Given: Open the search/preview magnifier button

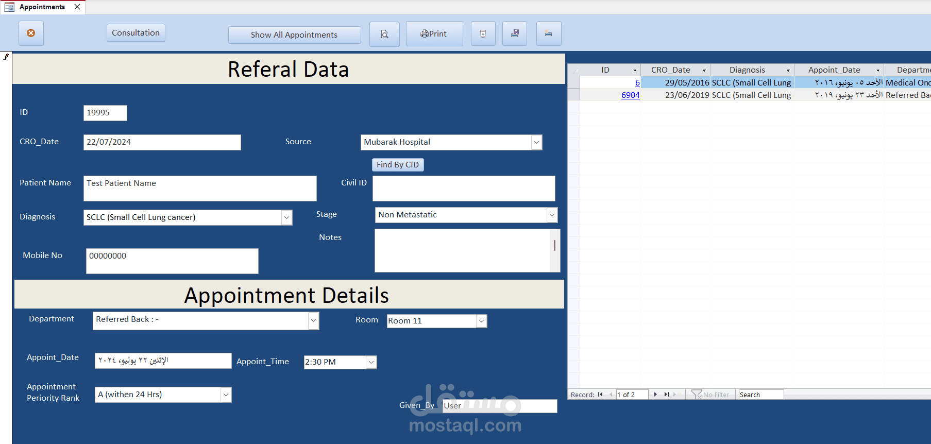Looking at the screenshot, I should tap(384, 34).
